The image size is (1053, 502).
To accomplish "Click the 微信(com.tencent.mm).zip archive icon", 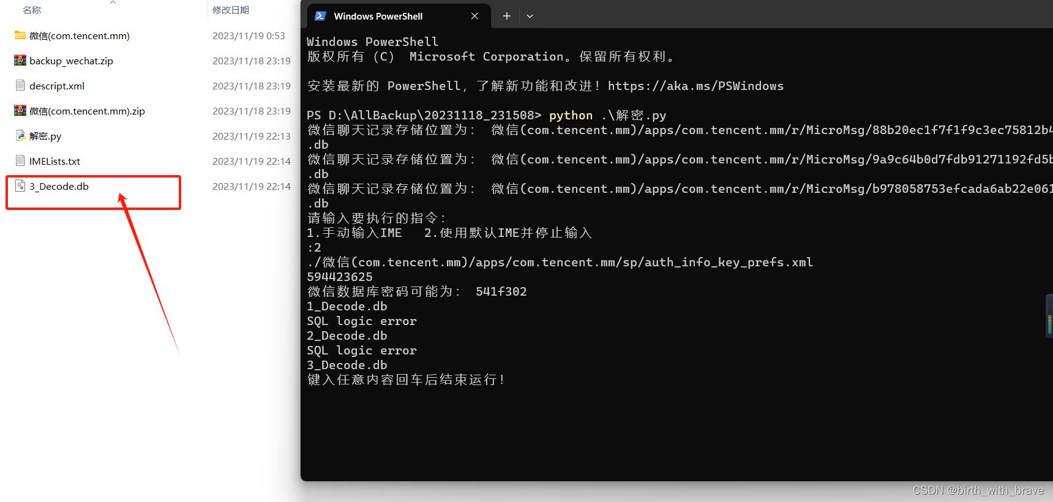I will pyautogui.click(x=20, y=111).
